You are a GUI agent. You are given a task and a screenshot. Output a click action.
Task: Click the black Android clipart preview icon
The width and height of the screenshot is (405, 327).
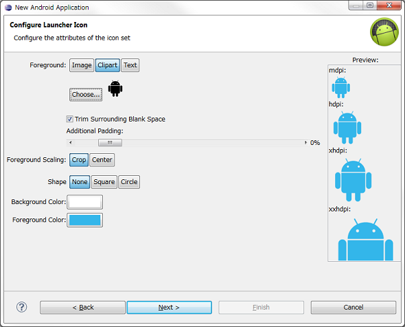pos(115,89)
